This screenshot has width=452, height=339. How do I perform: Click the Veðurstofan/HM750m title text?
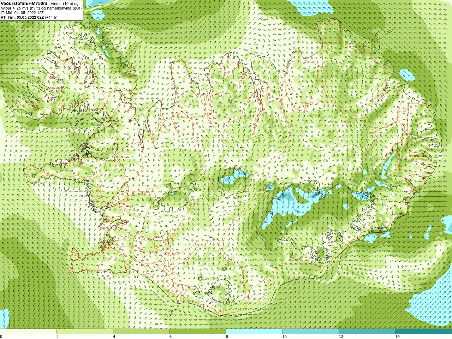click(x=24, y=3)
